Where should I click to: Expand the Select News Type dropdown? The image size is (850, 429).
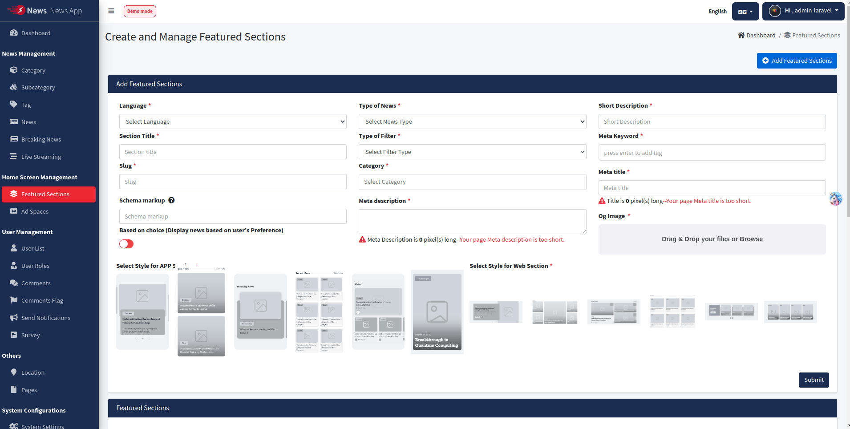[x=472, y=121]
